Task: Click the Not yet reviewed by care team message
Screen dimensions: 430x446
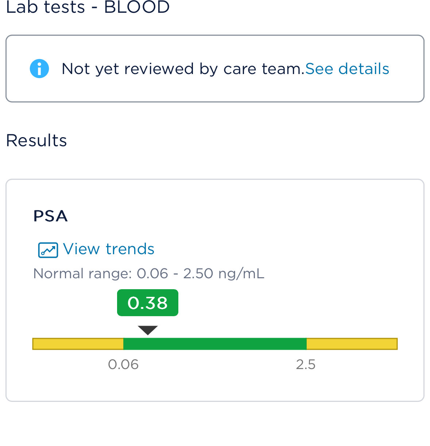Action: coord(183,69)
